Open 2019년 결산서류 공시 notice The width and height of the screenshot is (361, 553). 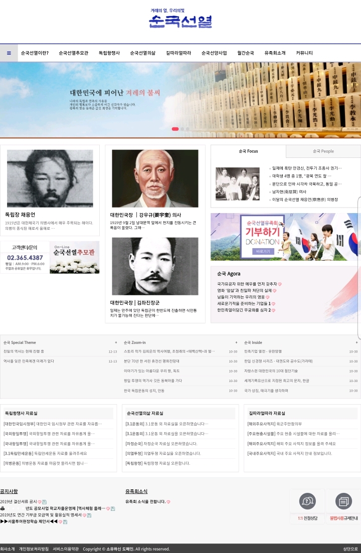pos(19,502)
